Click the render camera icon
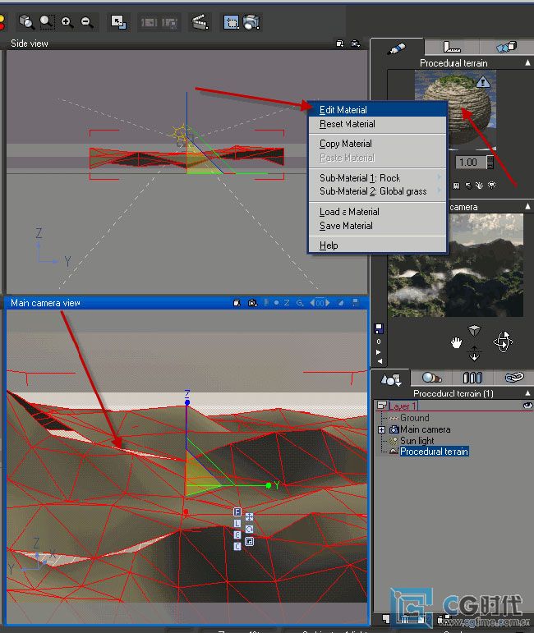The height and width of the screenshot is (633, 534). tap(251, 22)
